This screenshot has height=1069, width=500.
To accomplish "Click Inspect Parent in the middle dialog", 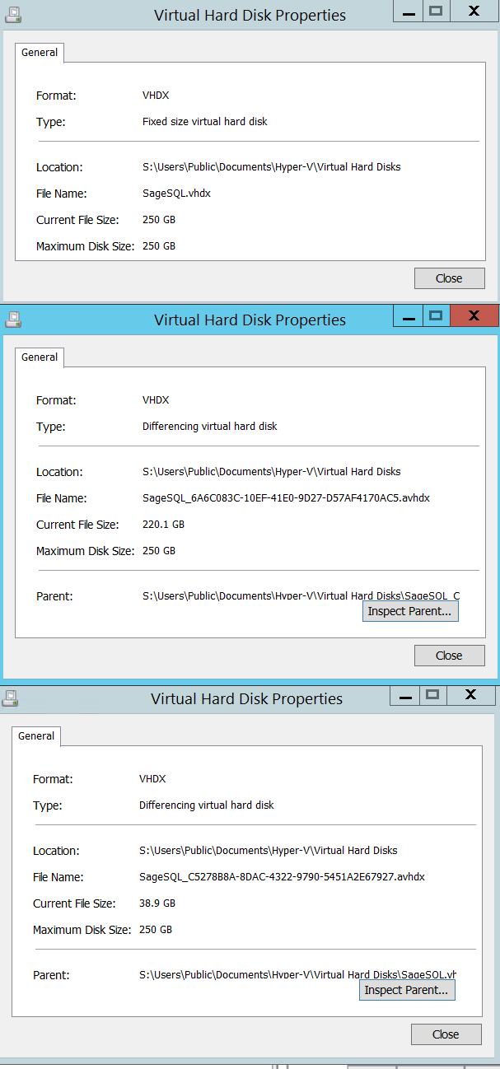I will [x=410, y=610].
